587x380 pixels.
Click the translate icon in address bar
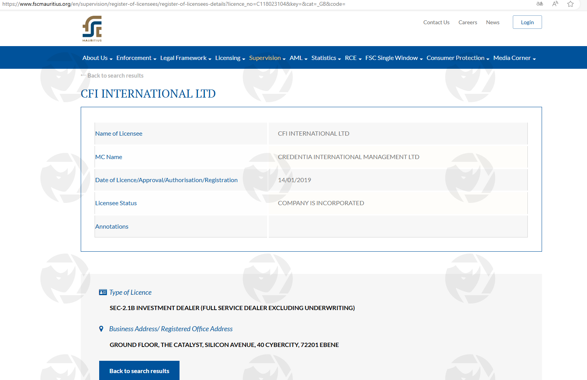click(540, 4)
